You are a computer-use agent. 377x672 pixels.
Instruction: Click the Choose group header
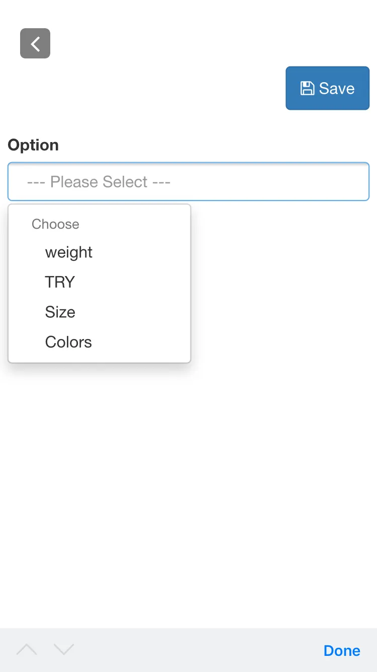coord(55,224)
